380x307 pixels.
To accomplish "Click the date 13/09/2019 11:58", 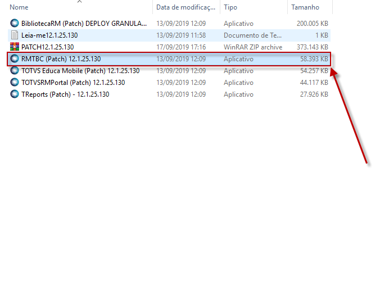I will 181,35.
